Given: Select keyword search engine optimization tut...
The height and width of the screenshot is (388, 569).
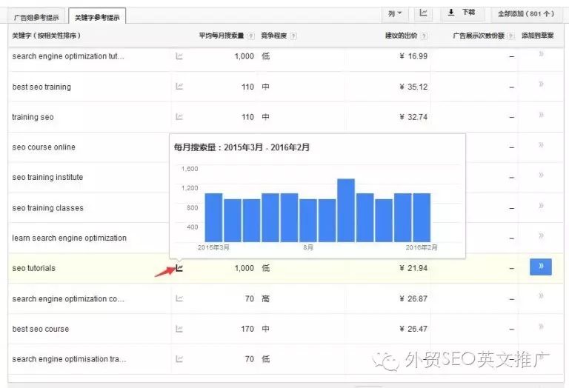Looking at the screenshot, I should (x=68, y=56).
